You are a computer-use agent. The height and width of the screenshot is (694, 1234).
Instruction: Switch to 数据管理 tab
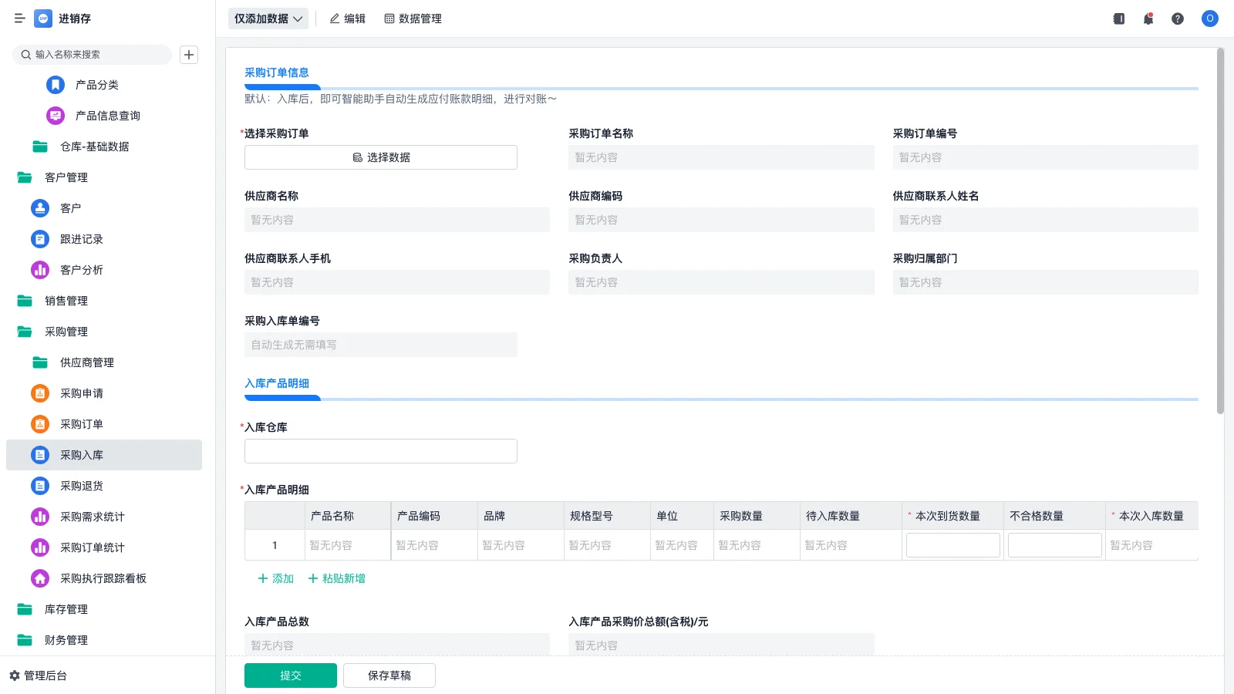[413, 19]
